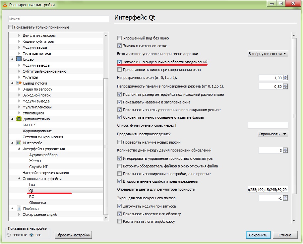Image resolution: width=303 pixels, height=244 pixels.
Task: Increase window opacity 1,00 stepper
Action: (x=285, y=76)
